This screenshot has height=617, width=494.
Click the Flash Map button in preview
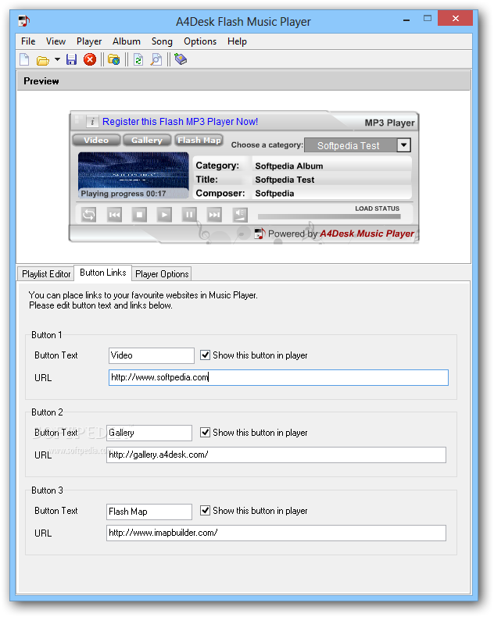tap(199, 140)
